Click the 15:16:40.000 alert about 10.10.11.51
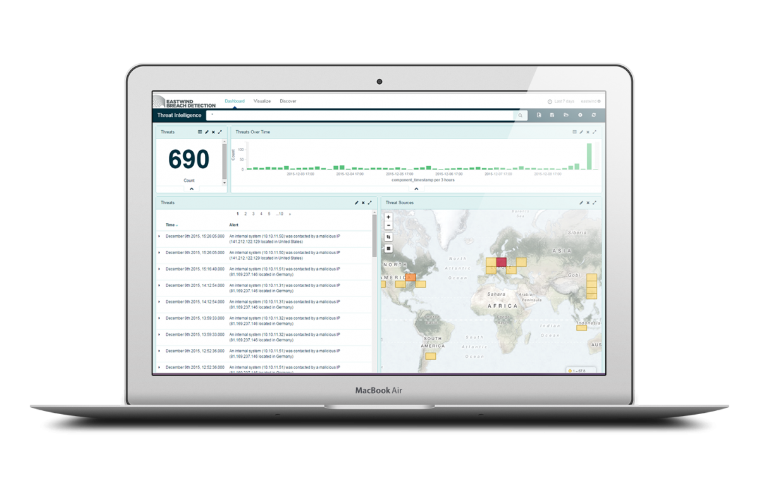The width and height of the screenshot is (759, 483). pos(285,272)
